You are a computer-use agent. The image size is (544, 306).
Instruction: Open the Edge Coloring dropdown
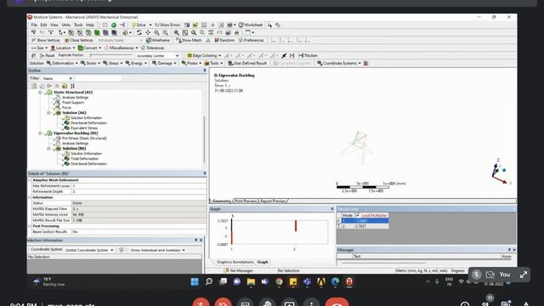click(204, 55)
